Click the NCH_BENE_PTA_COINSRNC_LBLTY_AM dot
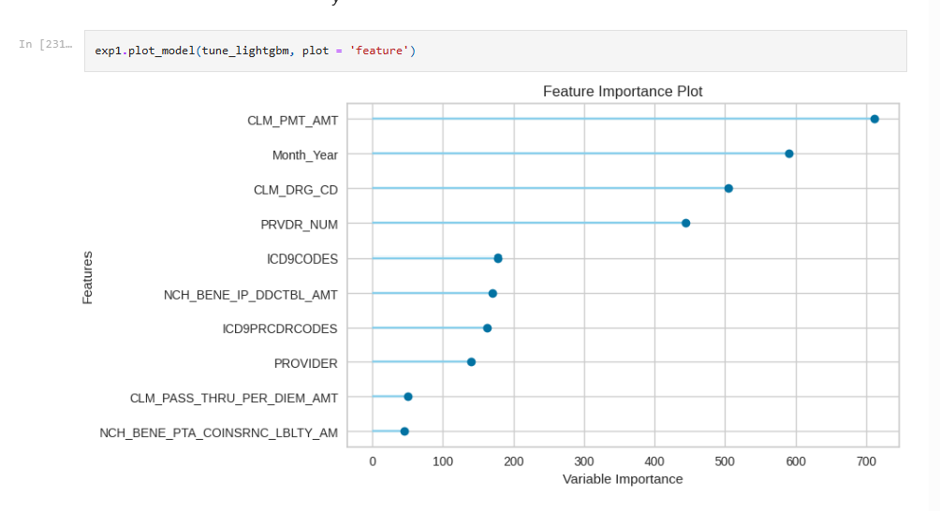Image resolution: width=940 pixels, height=511 pixels. point(404,432)
